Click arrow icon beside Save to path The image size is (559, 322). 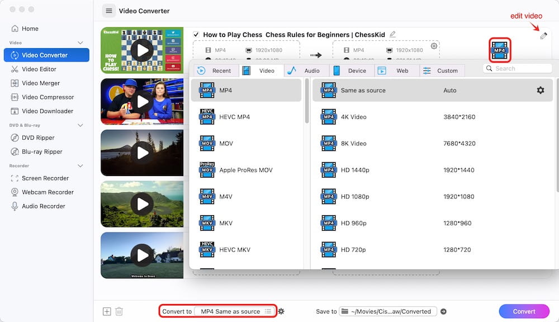coord(443,311)
